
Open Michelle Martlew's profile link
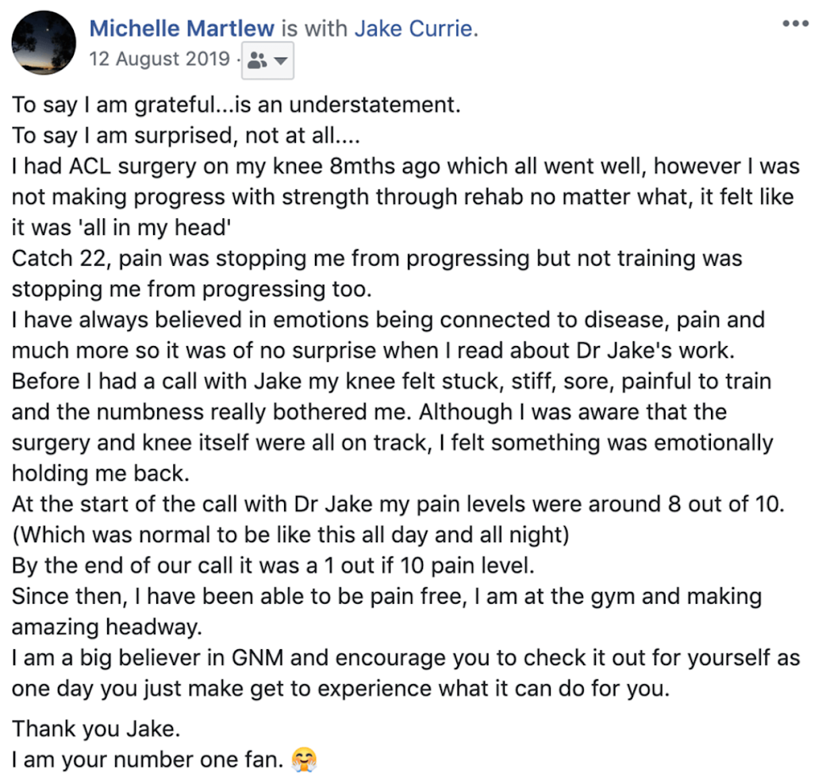(182, 29)
